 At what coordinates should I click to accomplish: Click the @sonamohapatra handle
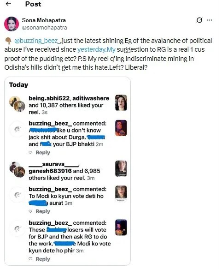pos(44,28)
